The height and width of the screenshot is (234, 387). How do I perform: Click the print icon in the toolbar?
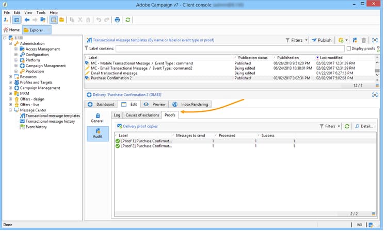[117, 20]
